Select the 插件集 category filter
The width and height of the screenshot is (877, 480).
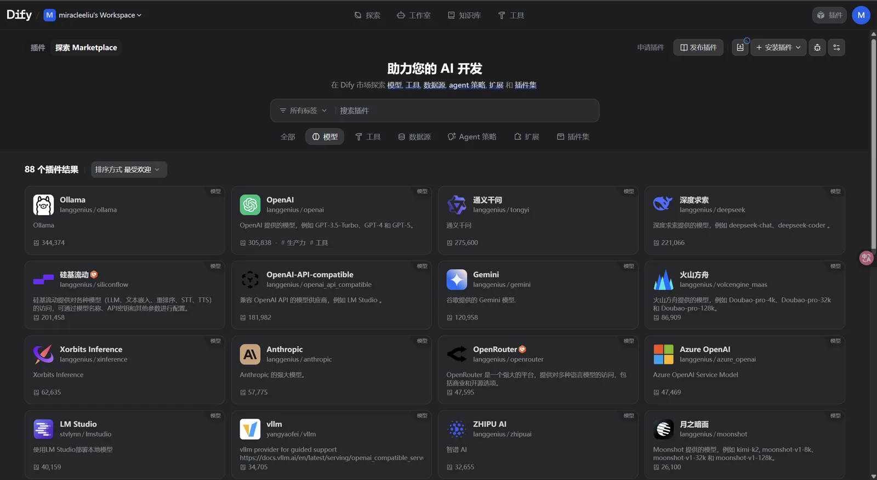click(x=573, y=137)
